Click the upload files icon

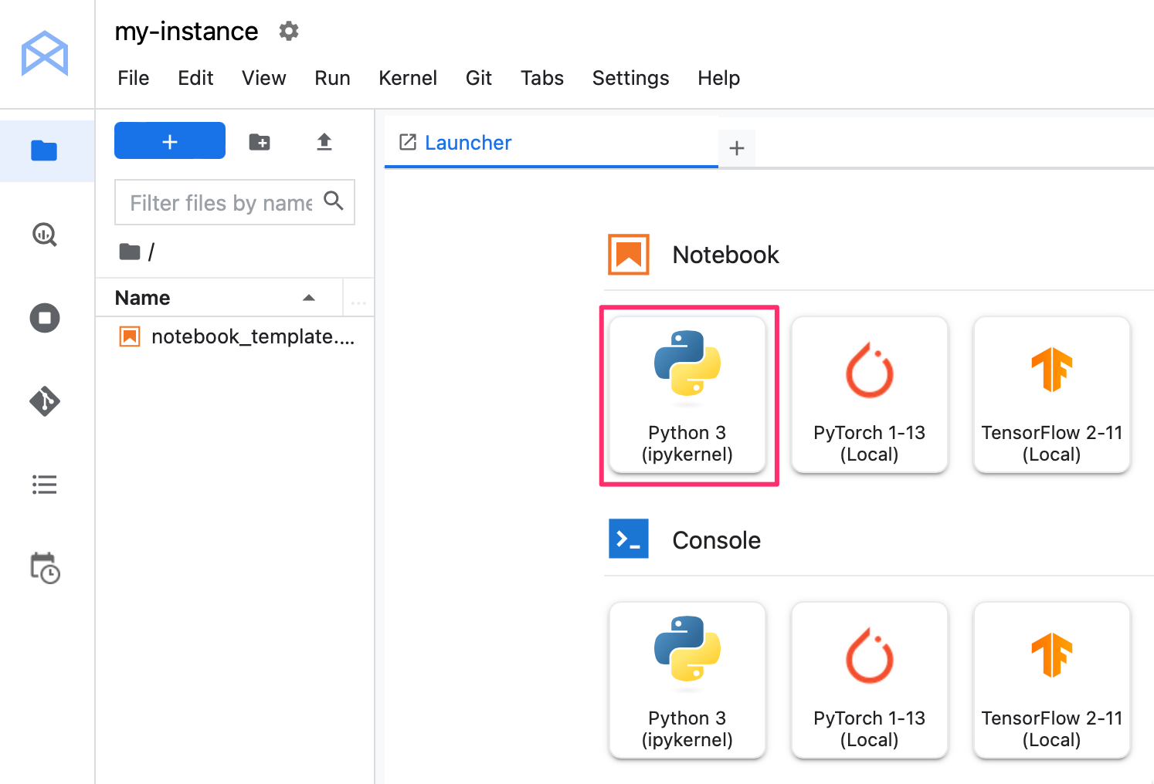[324, 142]
